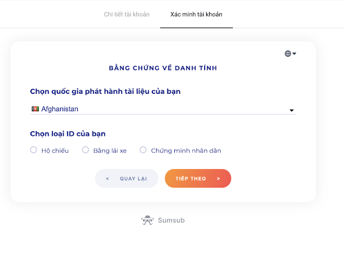Viewport: 344px width, 262px height.
Task: Click the globe language icon
Action: pyautogui.click(x=288, y=53)
